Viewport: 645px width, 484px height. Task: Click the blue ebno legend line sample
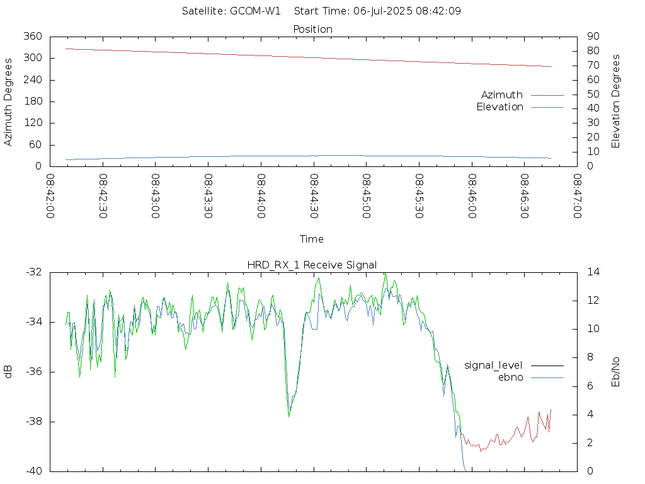tap(547, 377)
